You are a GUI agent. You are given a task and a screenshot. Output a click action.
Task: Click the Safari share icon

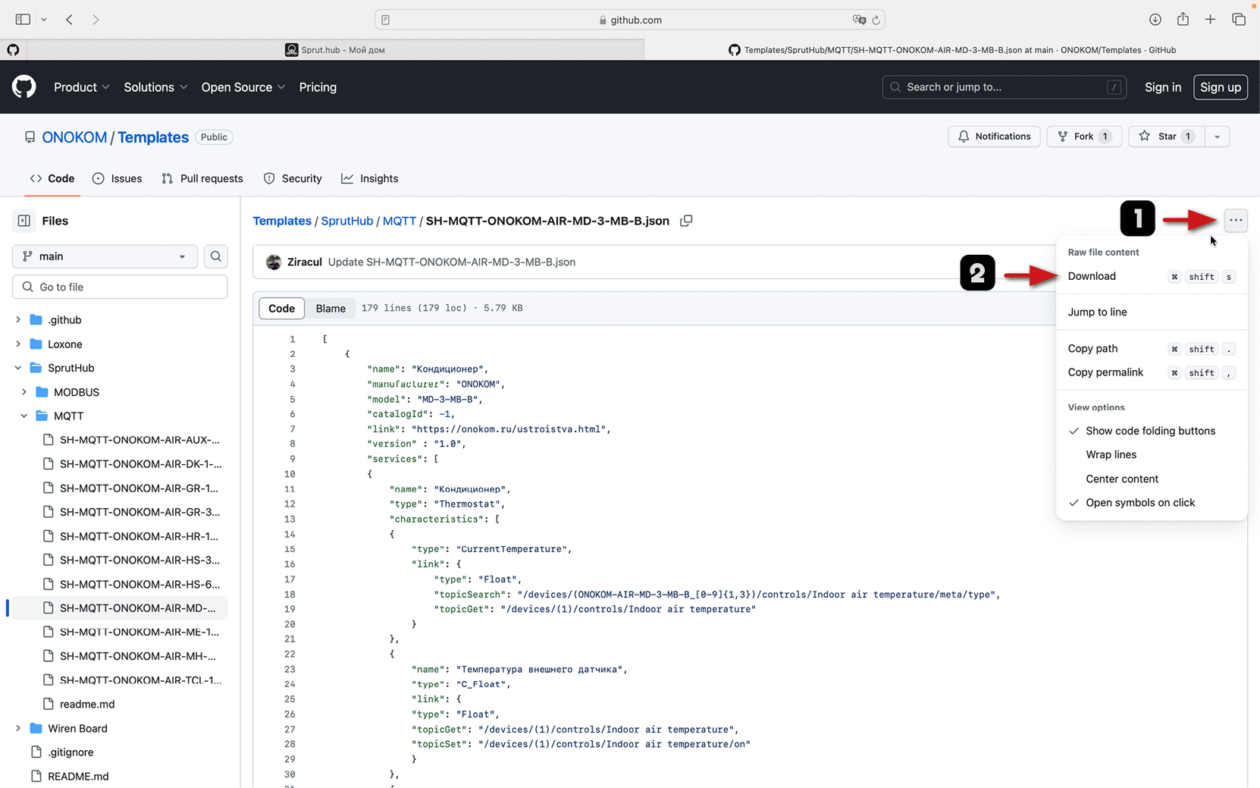click(1183, 20)
